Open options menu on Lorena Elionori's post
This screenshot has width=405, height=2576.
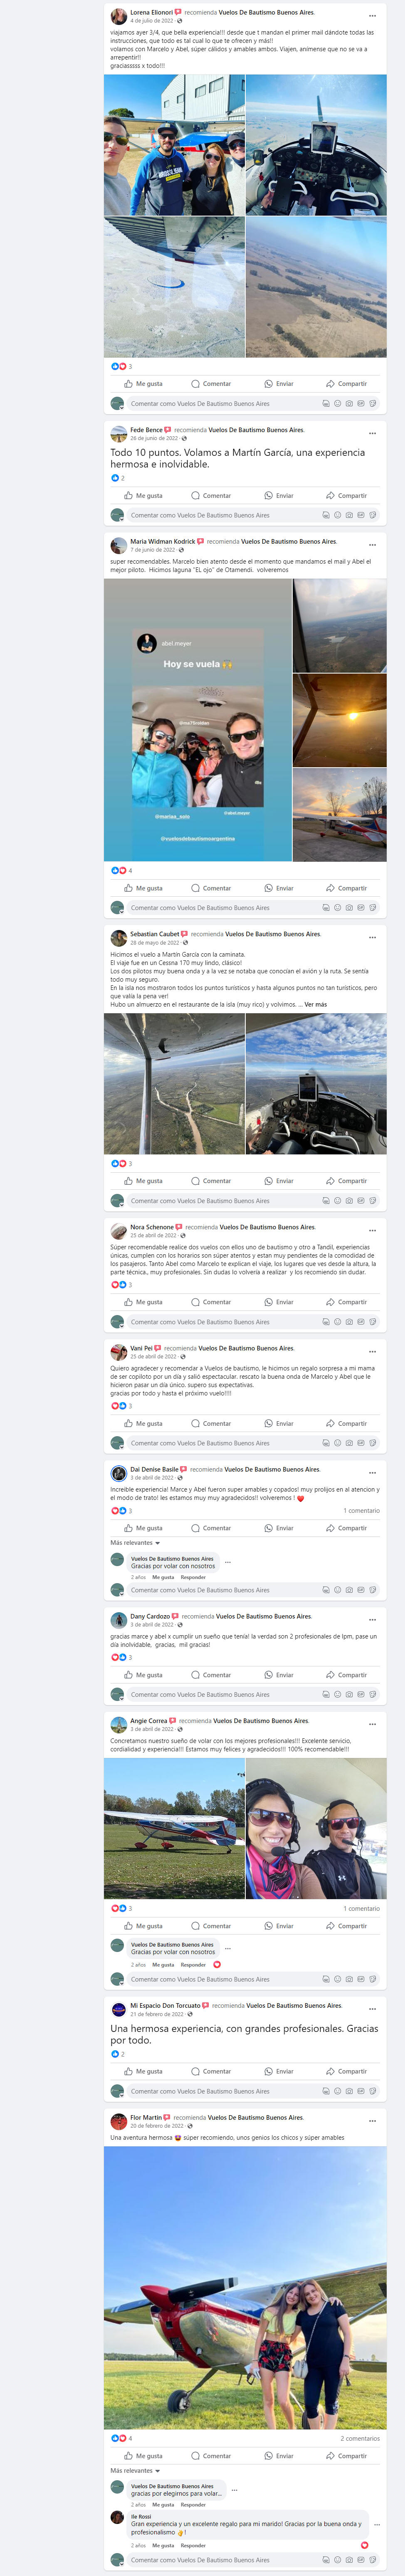point(372,16)
